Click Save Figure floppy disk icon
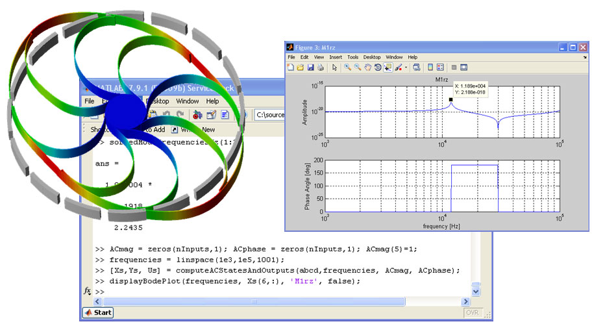Screen dimensions: 592x324 tap(310, 68)
